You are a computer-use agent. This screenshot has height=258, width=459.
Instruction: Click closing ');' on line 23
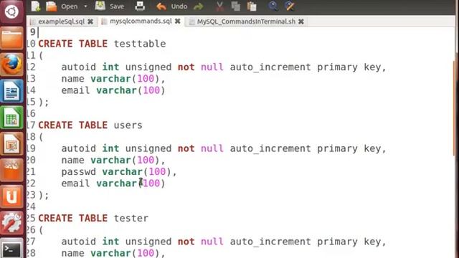coord(44,195)
